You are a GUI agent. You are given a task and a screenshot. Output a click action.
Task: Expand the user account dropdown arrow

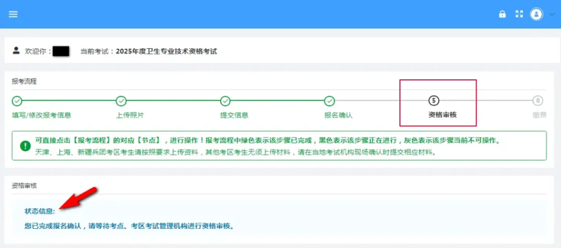tap(551, 14)
